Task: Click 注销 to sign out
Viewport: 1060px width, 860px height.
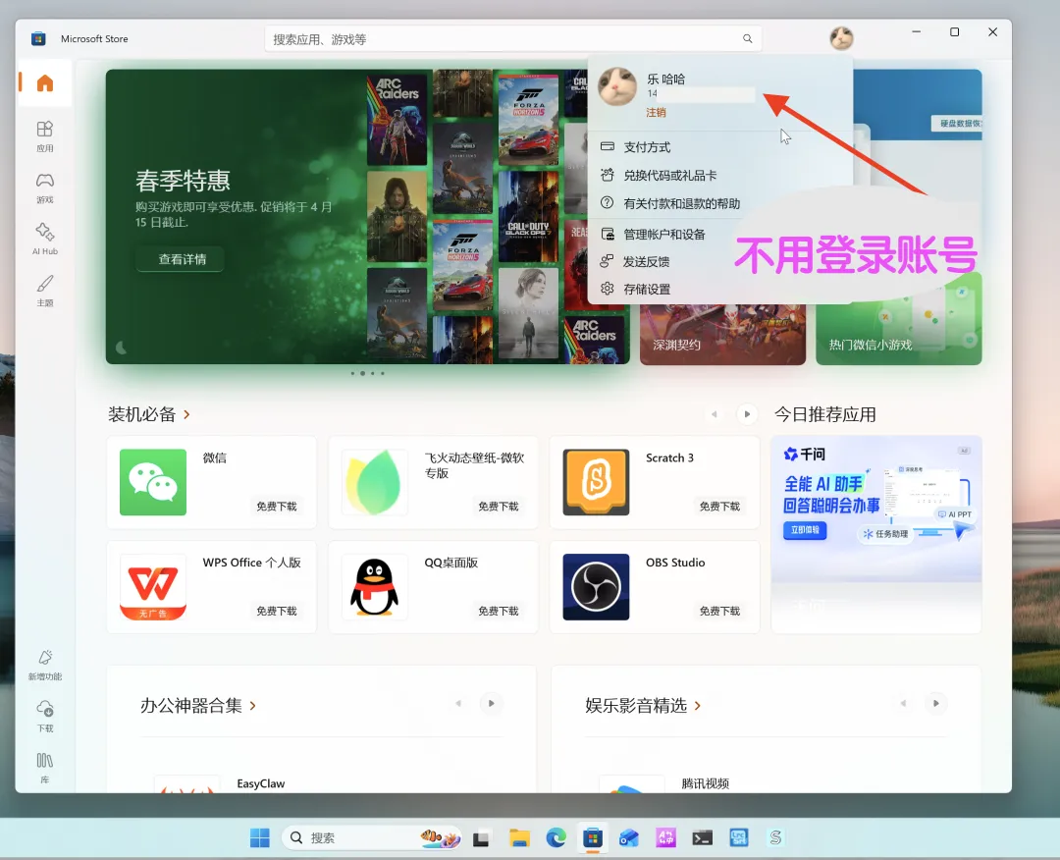Action: [656, 112]
